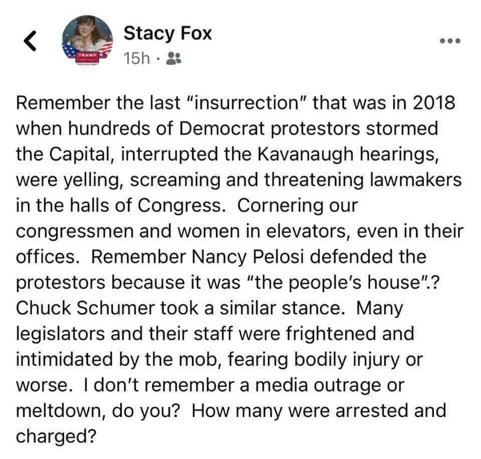This screenshot has height=459, width=481.
Task: Click "Chuck Schumer" in the post body
Action: (x=85, y=308)
